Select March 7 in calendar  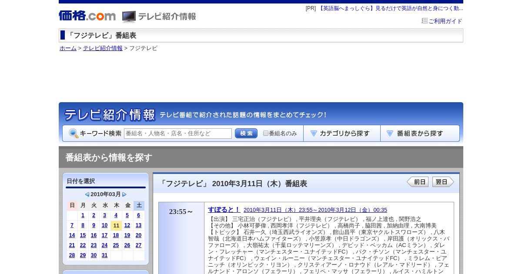click(x=72, y=225)
